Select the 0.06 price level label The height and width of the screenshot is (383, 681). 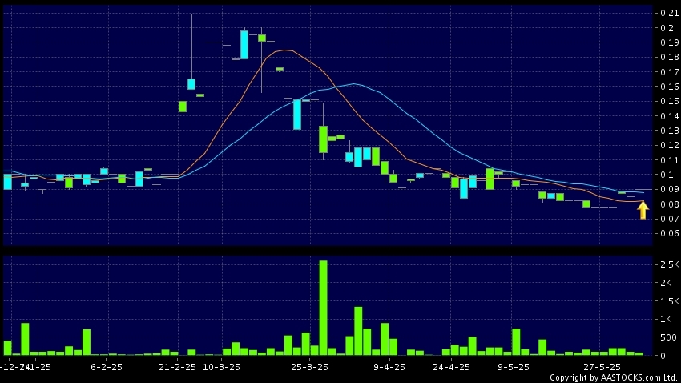click(x=669, y=234)
